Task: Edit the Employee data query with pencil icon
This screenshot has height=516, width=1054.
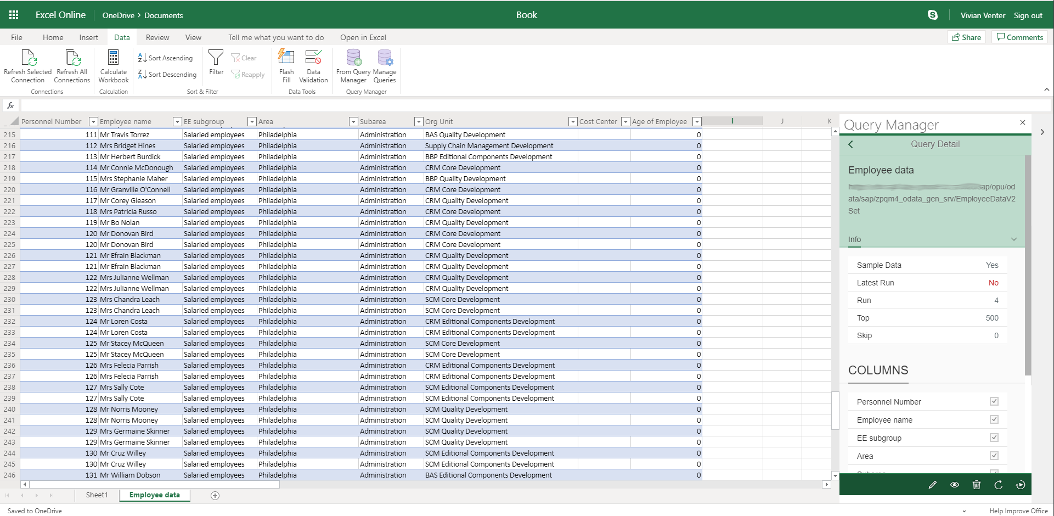Action: (x=933, y=485)
